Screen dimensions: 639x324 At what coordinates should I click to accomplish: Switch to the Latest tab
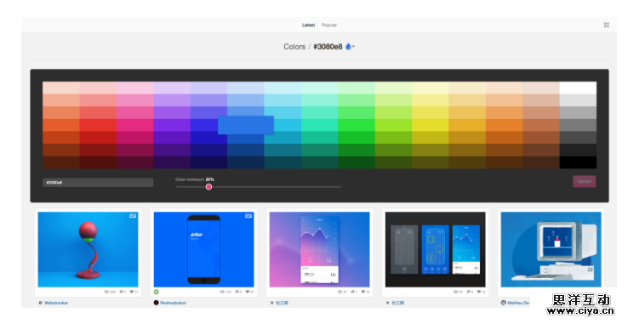(x=308, y=25)
